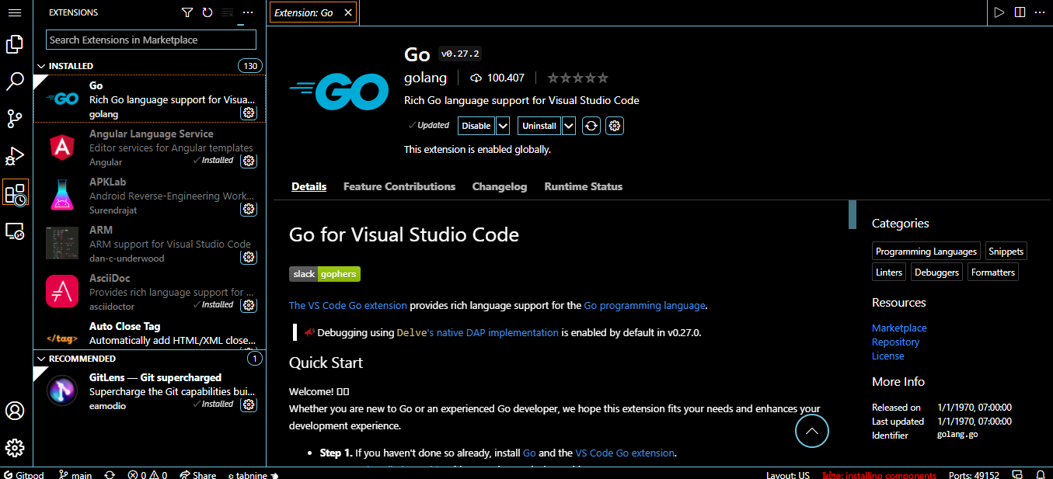Screen dimensions: 1053x479
Task: Switch to the Runtime Status tab
Action: click(x=584, y=186)
